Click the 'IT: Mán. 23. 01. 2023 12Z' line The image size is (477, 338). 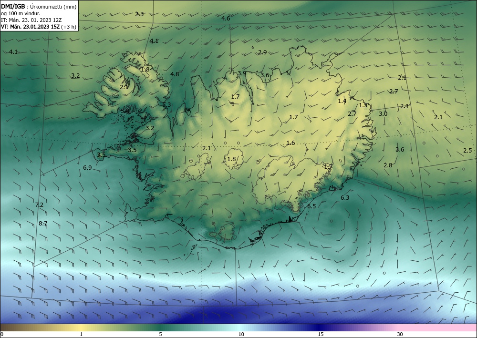click(x=31, y=20)
